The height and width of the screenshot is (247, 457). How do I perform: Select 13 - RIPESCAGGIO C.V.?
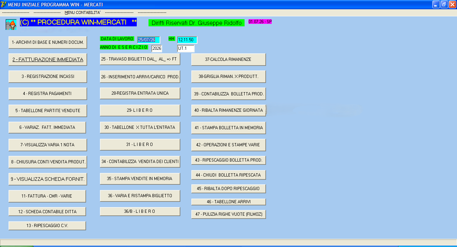tap(47, 226)
